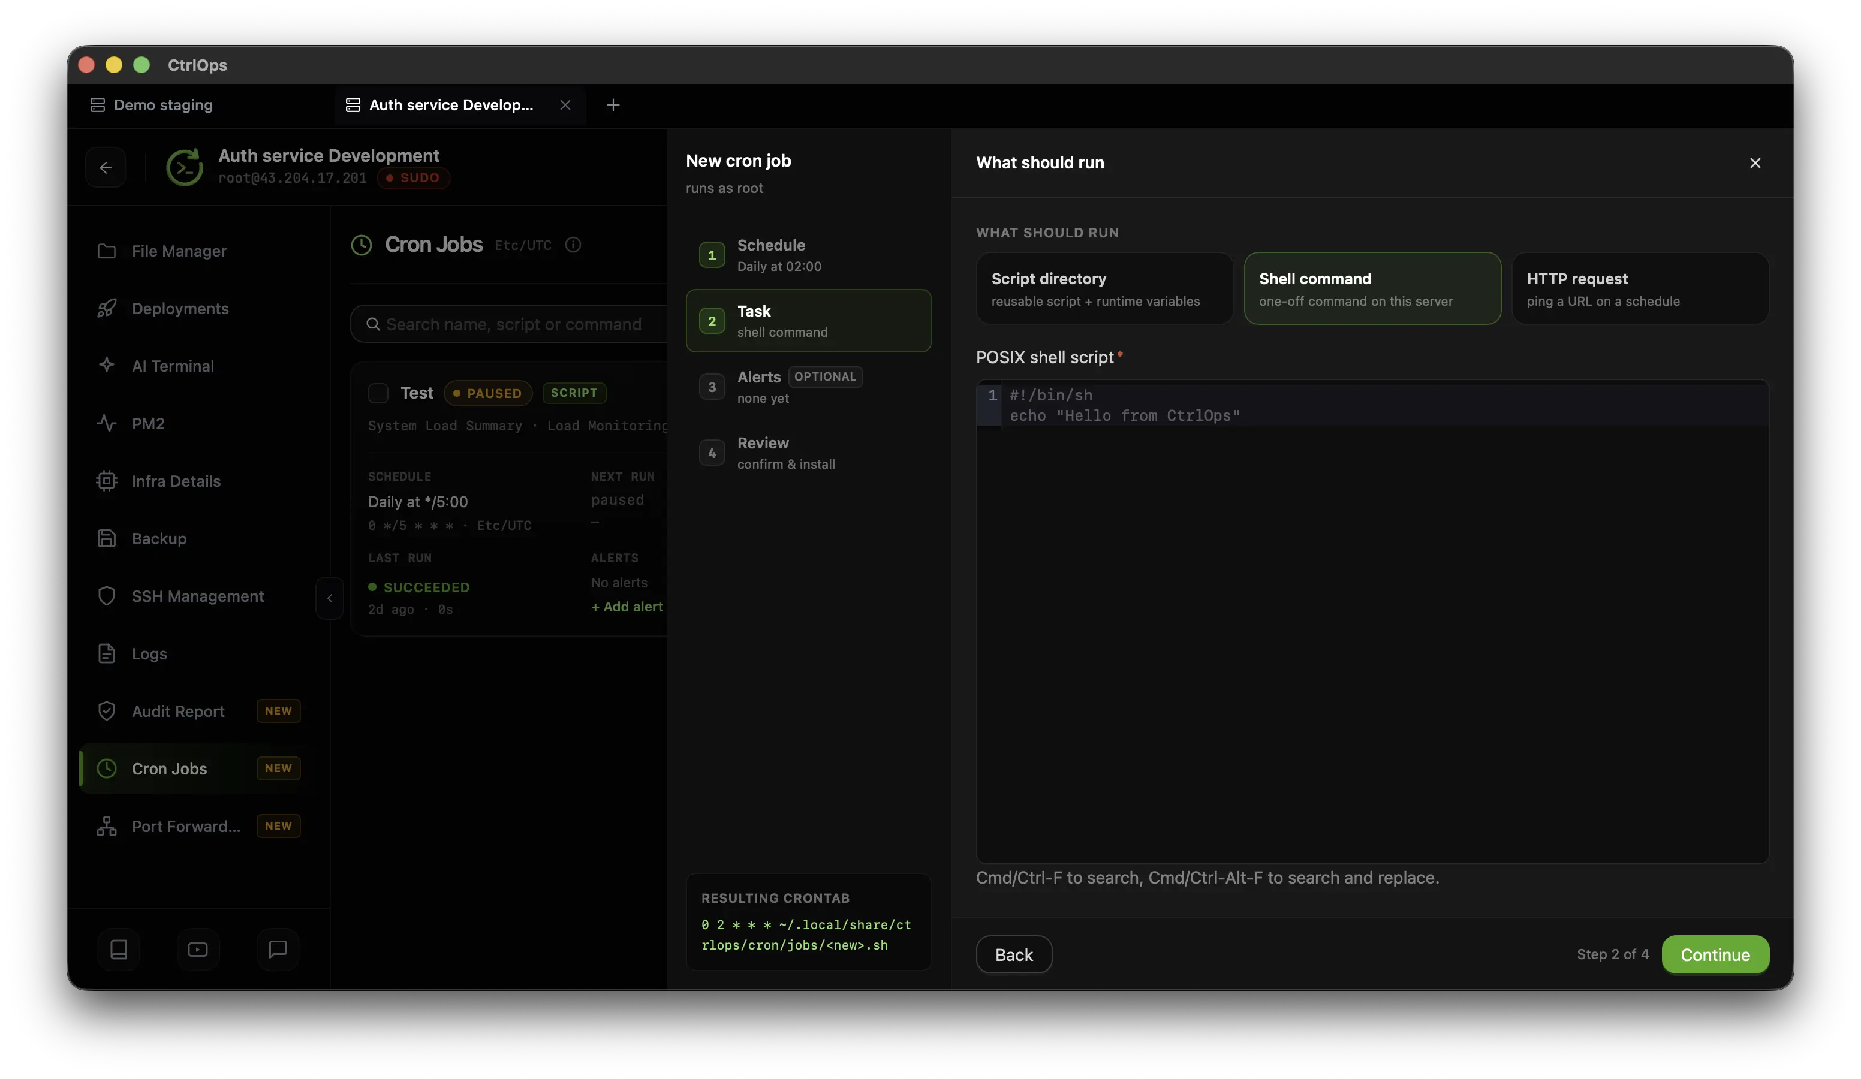Click the Cron Jobs heading clock icon
Viewport: 1861px width, 1079px height.
click(x=361, y=245)
